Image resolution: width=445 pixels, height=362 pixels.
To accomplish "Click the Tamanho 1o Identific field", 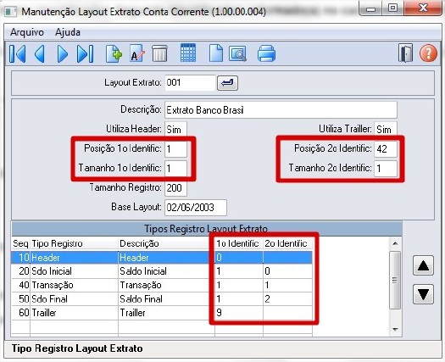I will [175, 169].
